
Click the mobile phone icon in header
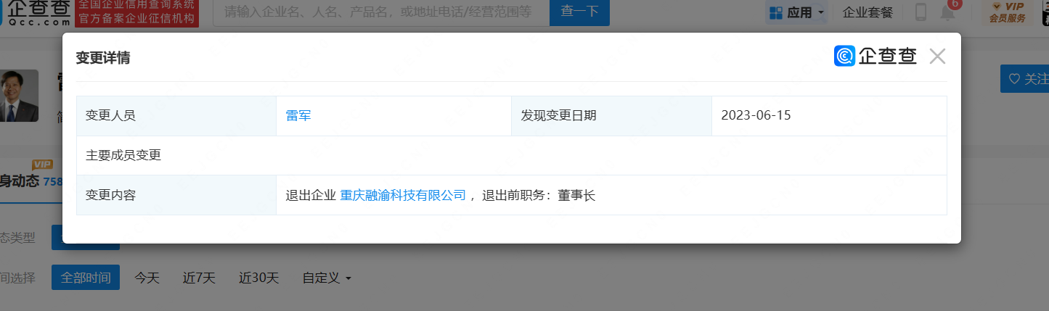pos(921,12)
